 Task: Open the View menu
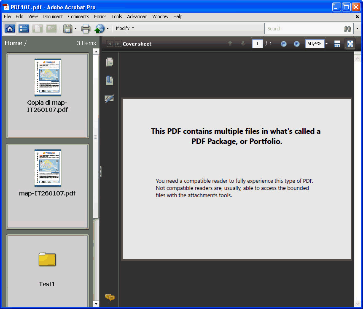tap(33, 16)
